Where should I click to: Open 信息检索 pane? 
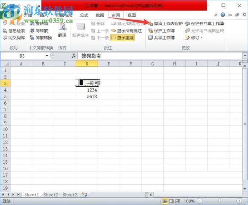pos(14,30)
